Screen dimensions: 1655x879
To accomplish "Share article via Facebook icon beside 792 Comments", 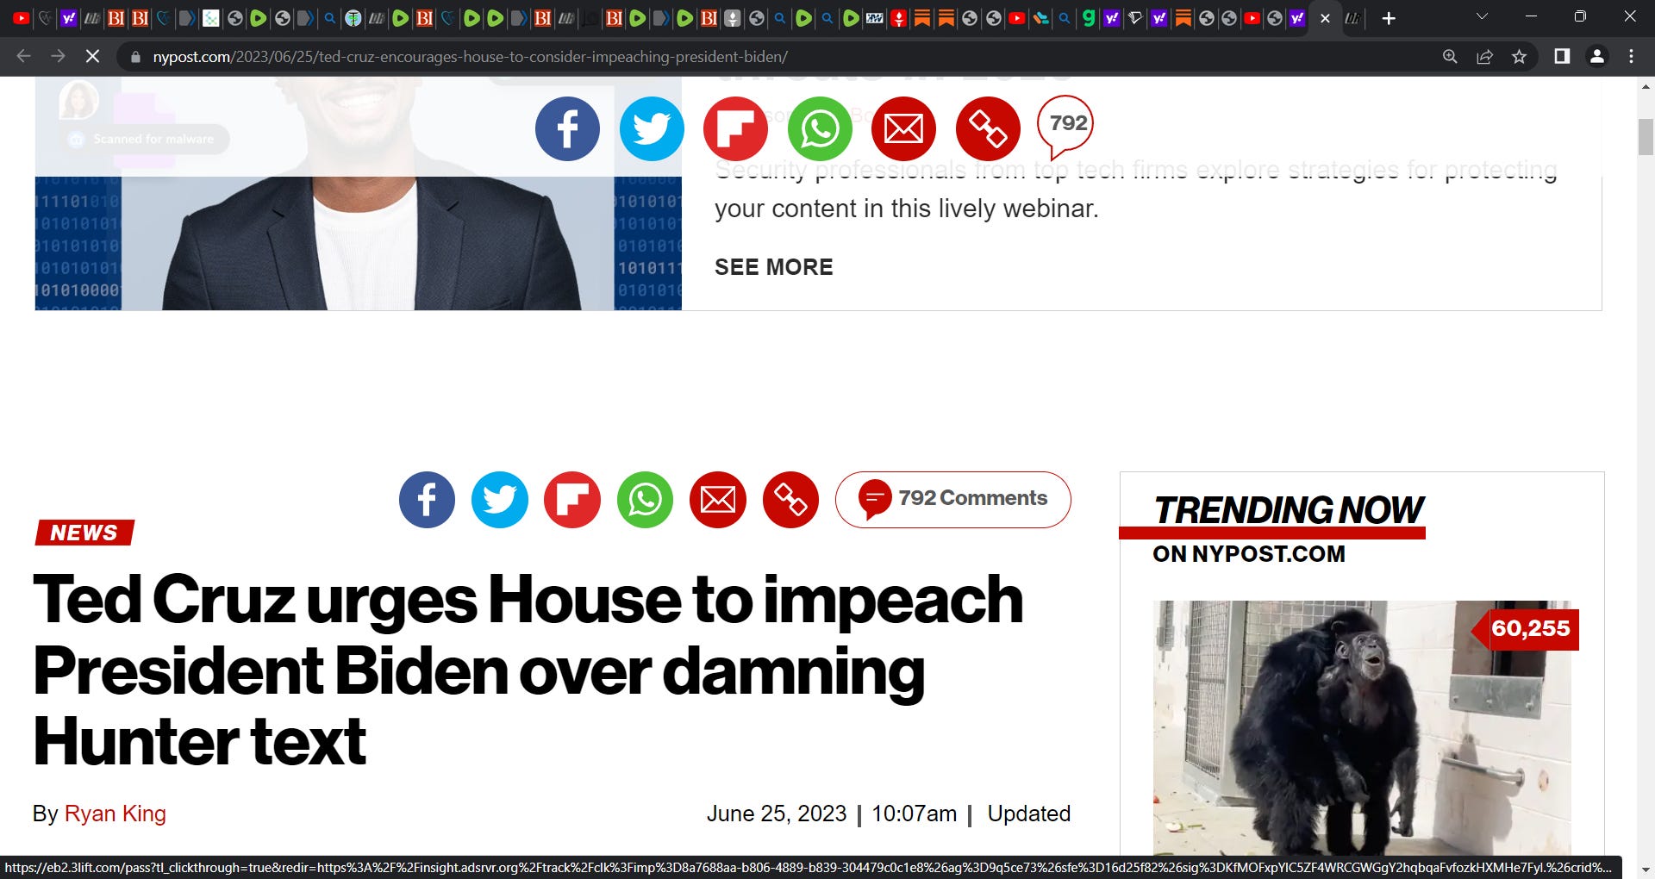I will [427, 500].
